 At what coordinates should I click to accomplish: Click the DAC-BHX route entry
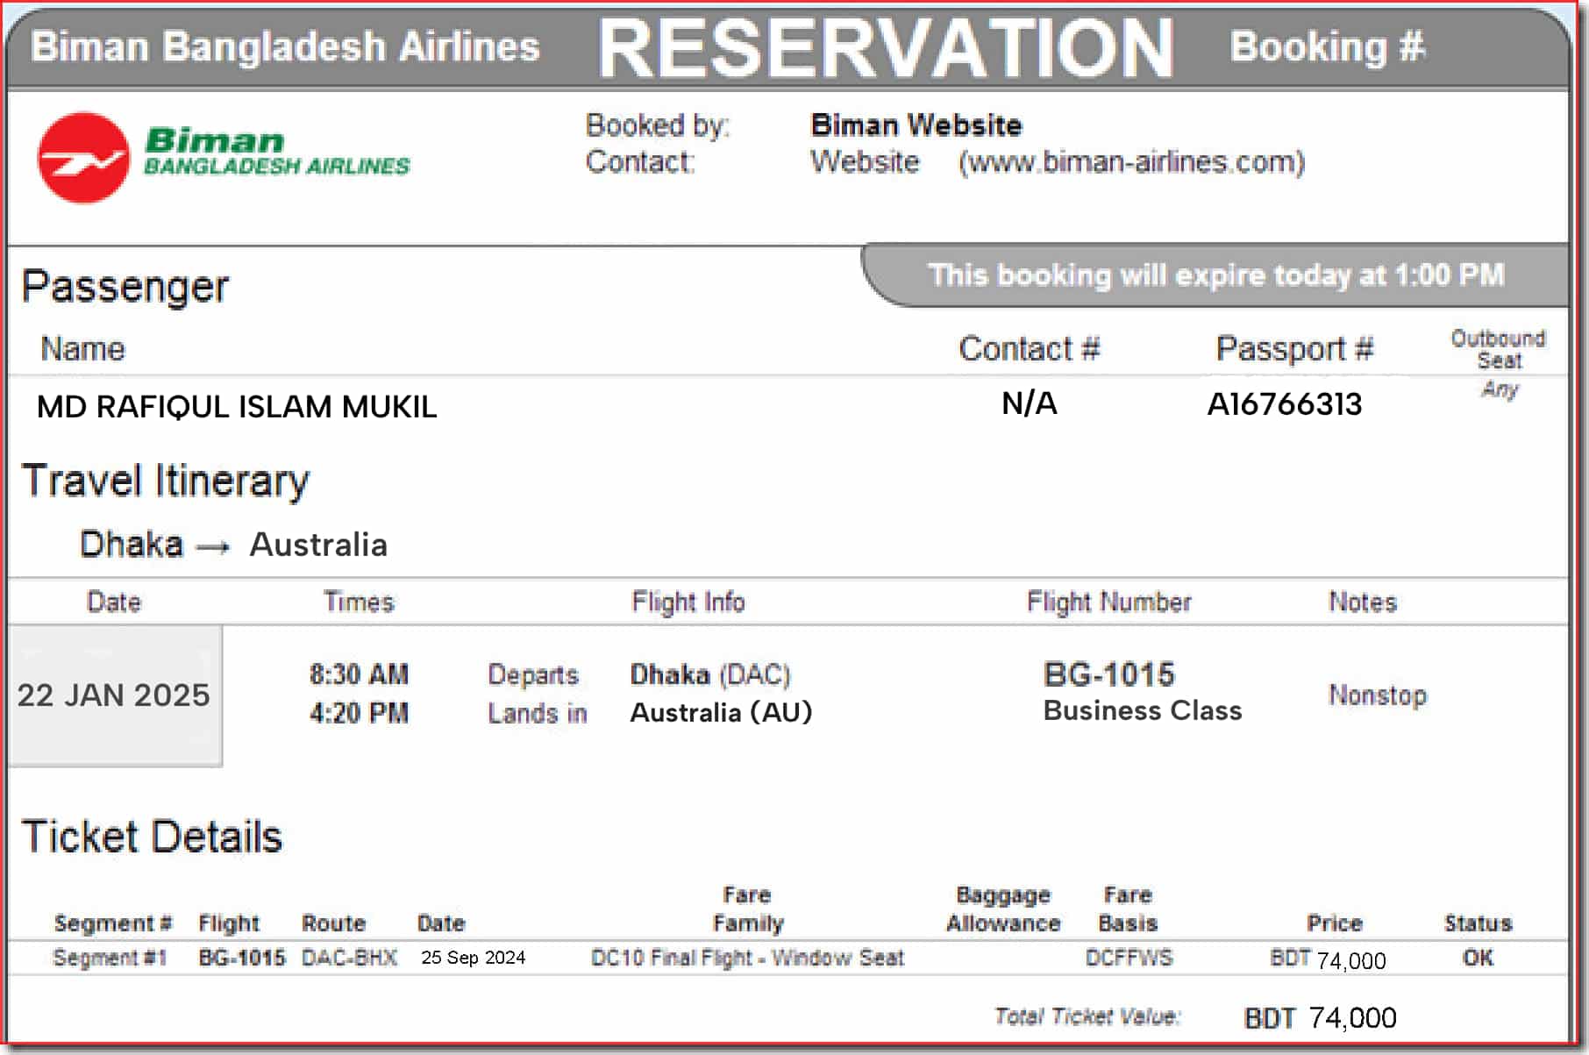click(349, 958)
